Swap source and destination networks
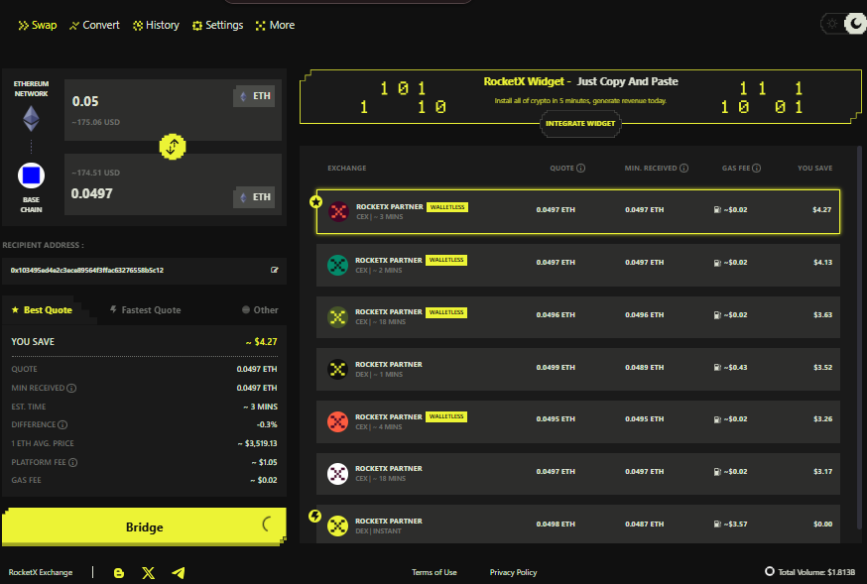The image size is (867, 584). pyautogui.click(x=173, y=147)
